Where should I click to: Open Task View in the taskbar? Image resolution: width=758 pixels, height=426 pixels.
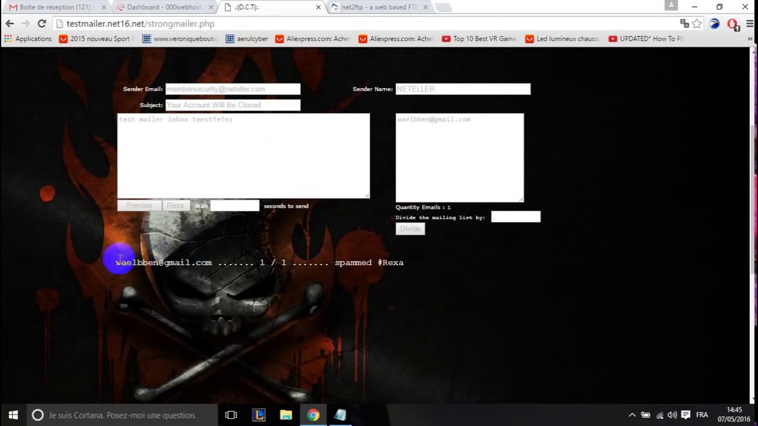(231, 415)
